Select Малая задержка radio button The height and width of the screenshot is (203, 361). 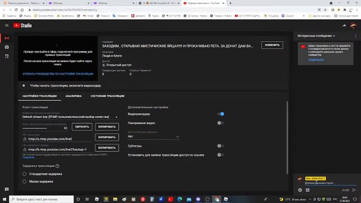point(24,182)
